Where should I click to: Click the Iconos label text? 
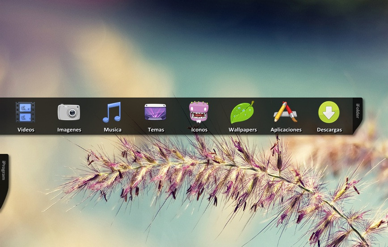click(x=199, y=130)
